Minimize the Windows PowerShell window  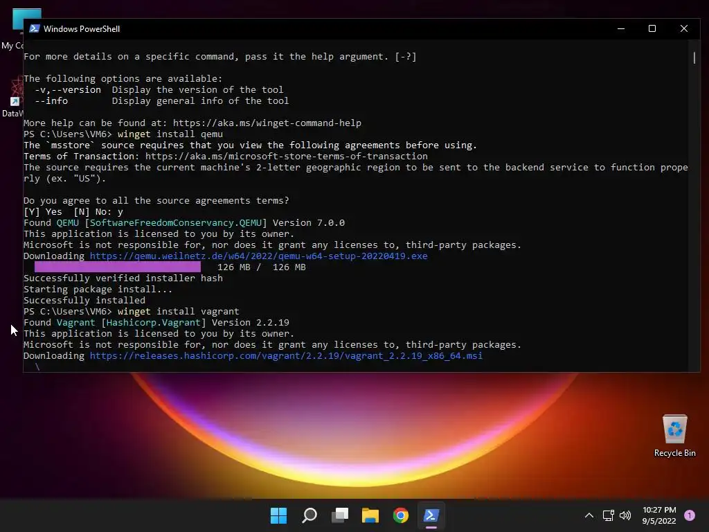coord(621,28)
